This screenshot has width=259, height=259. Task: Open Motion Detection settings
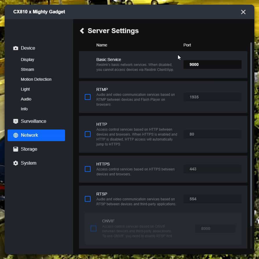pos(36,79)
